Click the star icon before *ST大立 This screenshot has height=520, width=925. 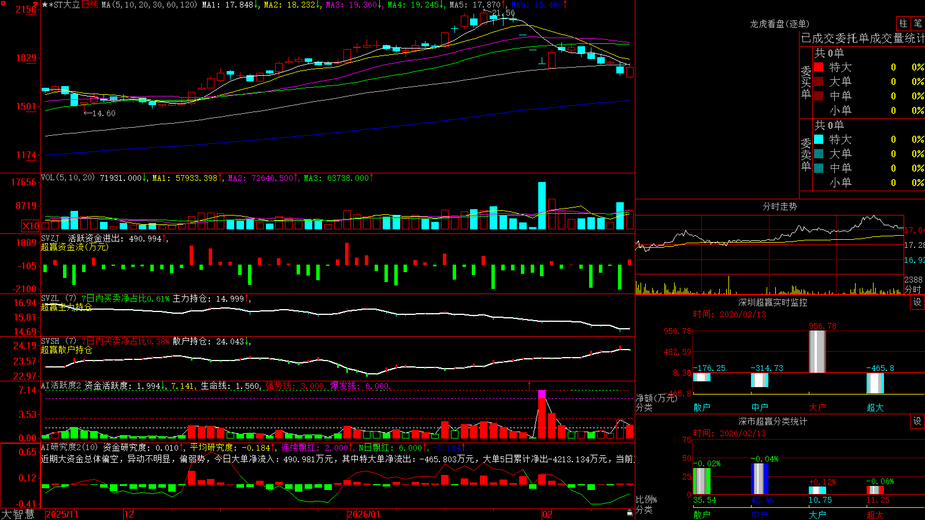pos(45,5)
